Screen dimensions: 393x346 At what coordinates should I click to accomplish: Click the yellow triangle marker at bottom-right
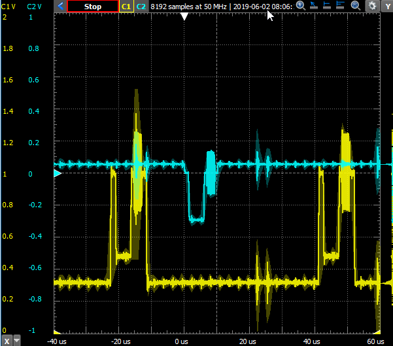(x=377, y=332)
